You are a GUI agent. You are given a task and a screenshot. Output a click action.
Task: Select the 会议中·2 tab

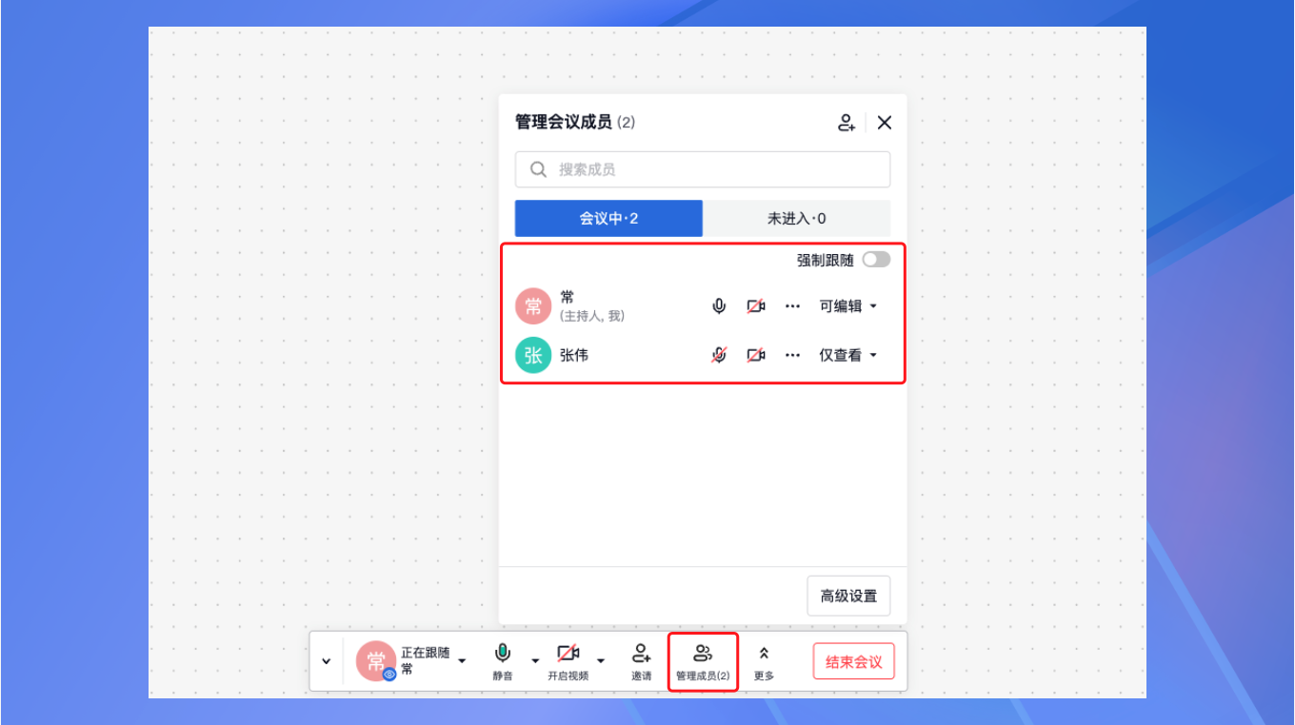(x=608, y=218)
